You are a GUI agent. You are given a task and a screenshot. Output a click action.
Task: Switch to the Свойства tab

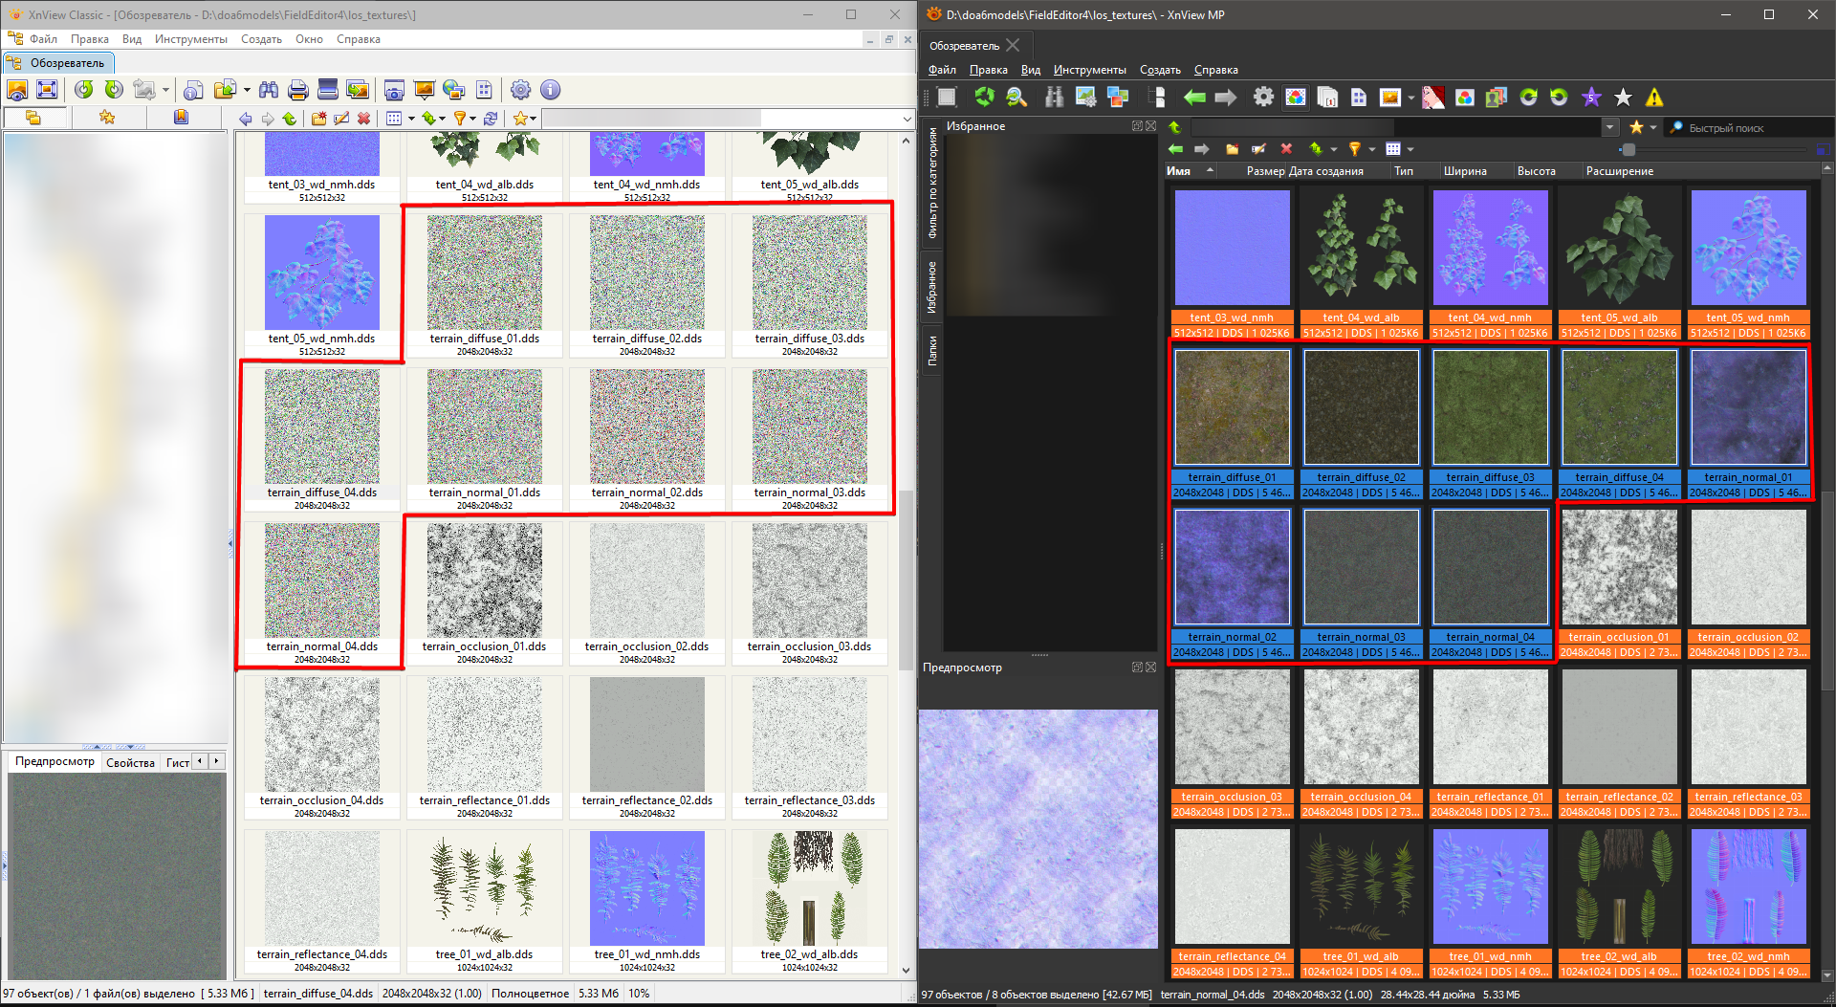tap(130, 762)
